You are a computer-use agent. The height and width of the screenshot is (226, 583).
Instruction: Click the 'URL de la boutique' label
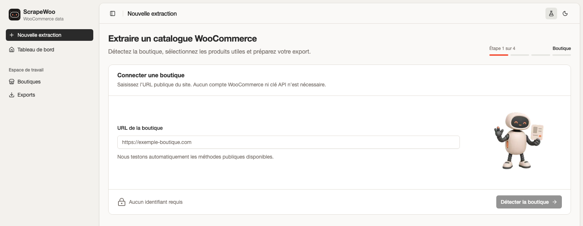pos(140,128)
